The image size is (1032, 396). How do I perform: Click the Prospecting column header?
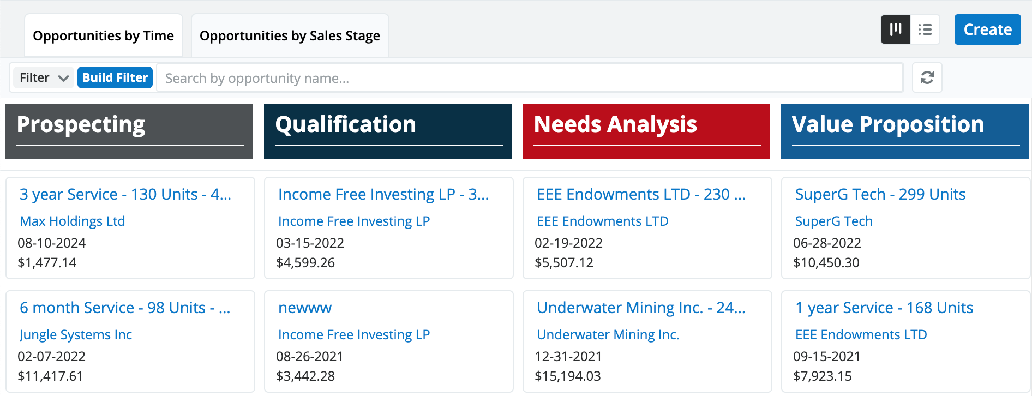(81, 125)
